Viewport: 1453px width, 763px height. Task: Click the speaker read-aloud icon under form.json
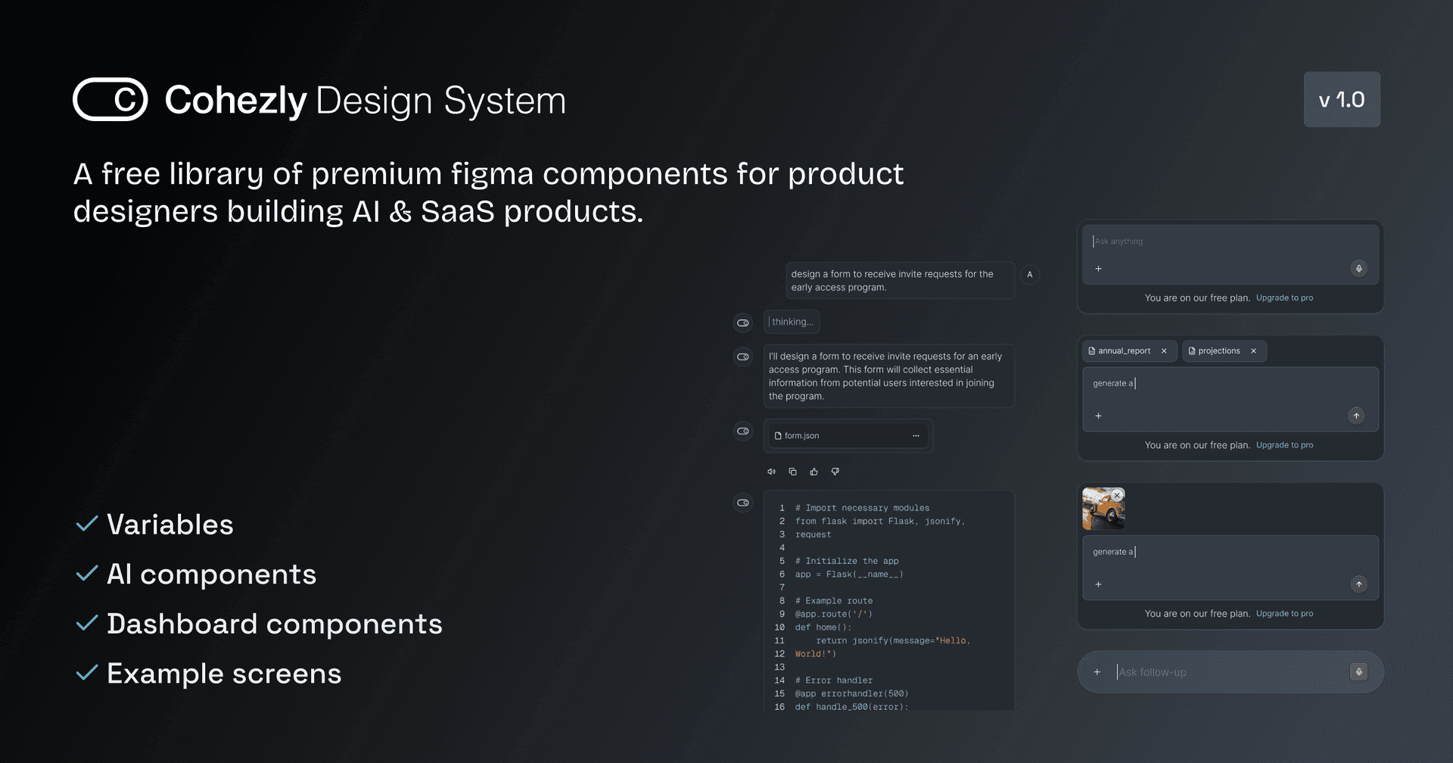pos(771,472)
